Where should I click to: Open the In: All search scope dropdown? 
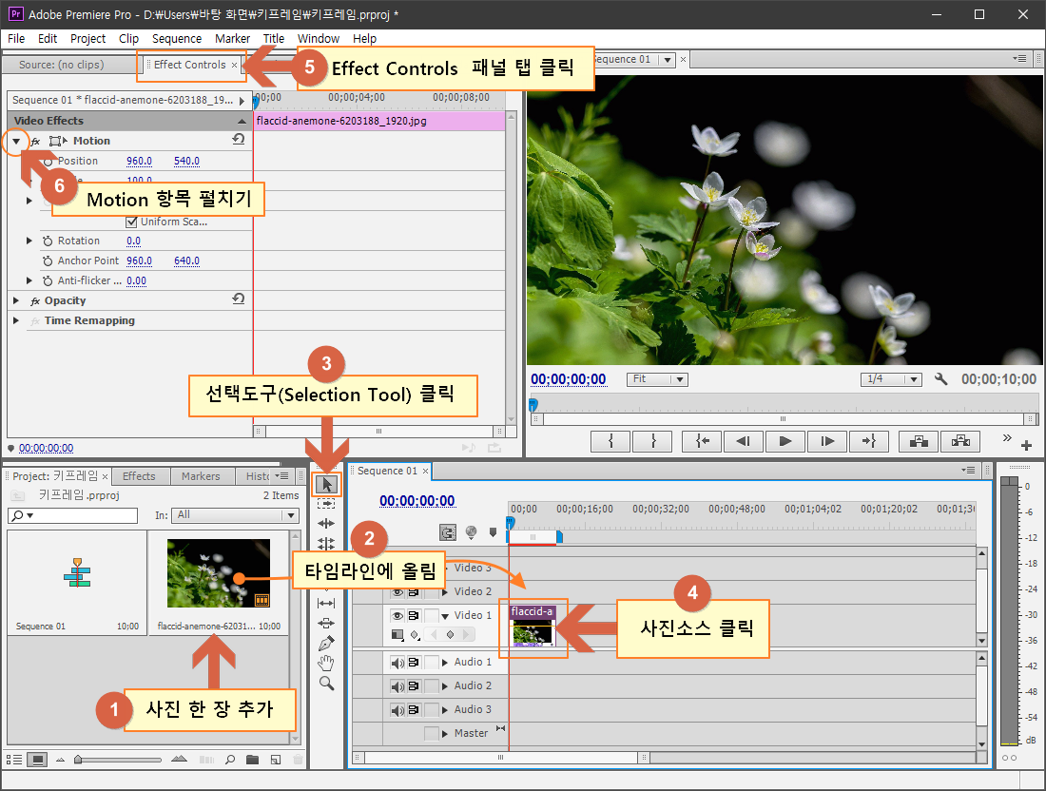point(234,515)
